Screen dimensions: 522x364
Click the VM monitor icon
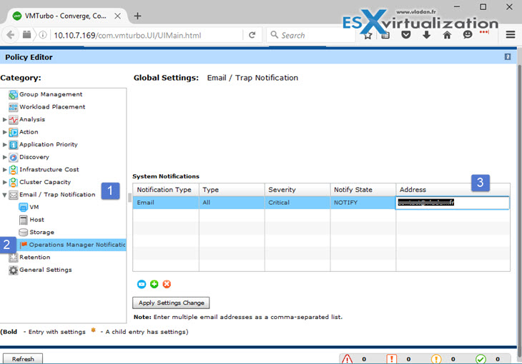click(24, 208)
